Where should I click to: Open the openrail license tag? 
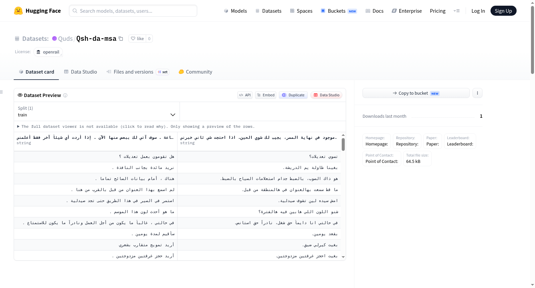(x=48, y=52)
